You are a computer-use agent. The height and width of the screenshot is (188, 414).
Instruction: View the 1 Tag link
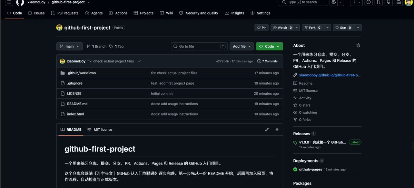116,46
